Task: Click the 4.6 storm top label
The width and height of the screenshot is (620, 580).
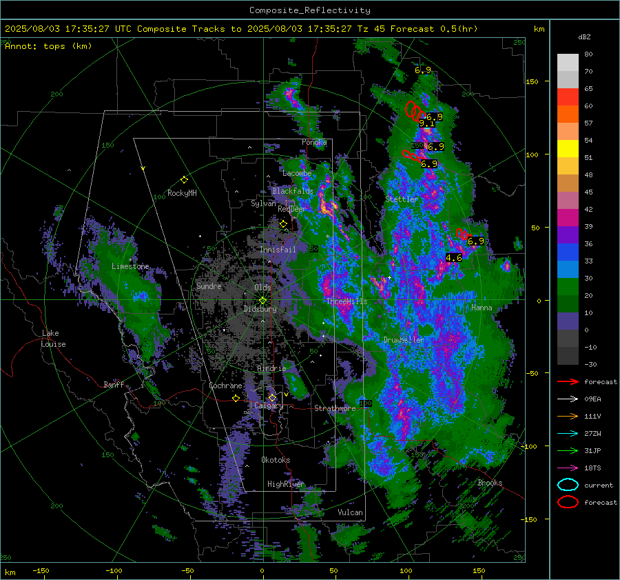Action: (454, 258)
